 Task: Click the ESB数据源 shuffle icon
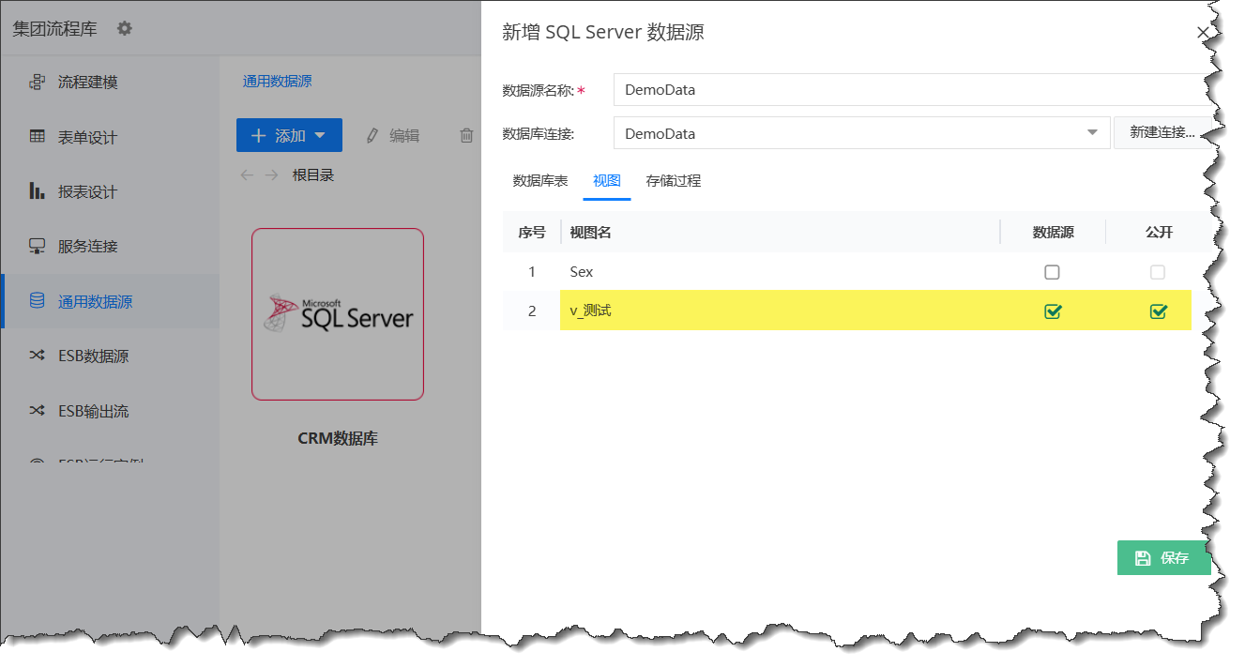[x=38, y=356]
